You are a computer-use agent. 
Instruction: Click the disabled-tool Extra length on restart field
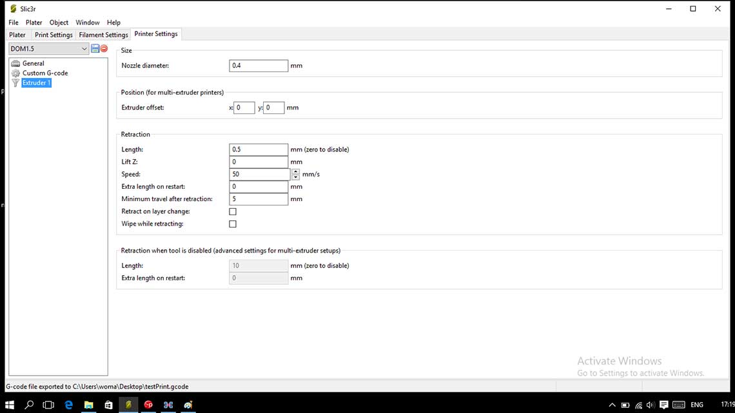259,278
